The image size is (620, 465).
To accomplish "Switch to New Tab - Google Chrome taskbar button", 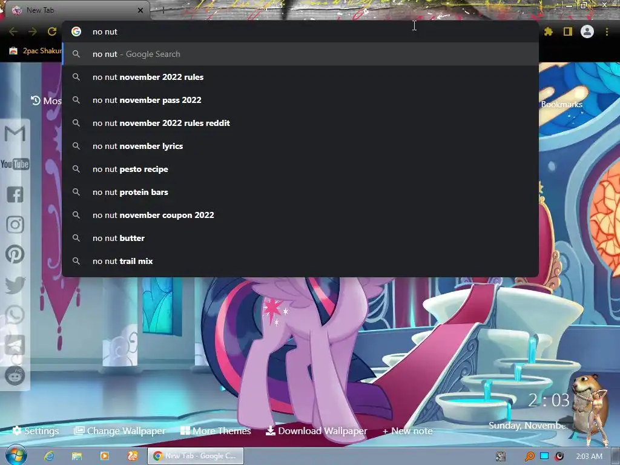I will (x=196, y=456).
